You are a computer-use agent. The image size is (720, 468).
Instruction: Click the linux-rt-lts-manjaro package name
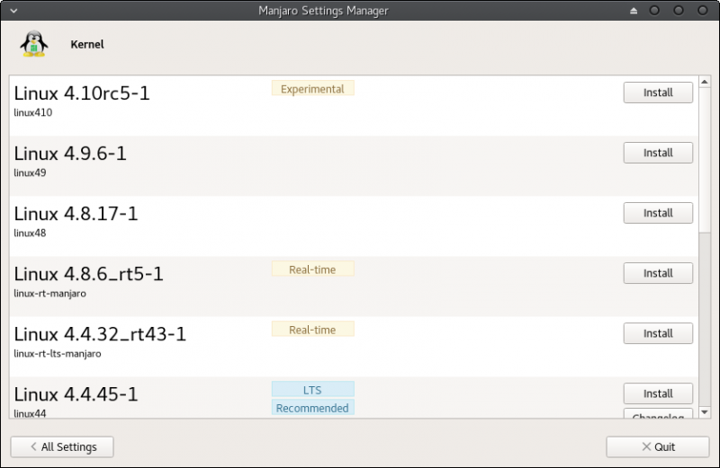coord(58,354)
